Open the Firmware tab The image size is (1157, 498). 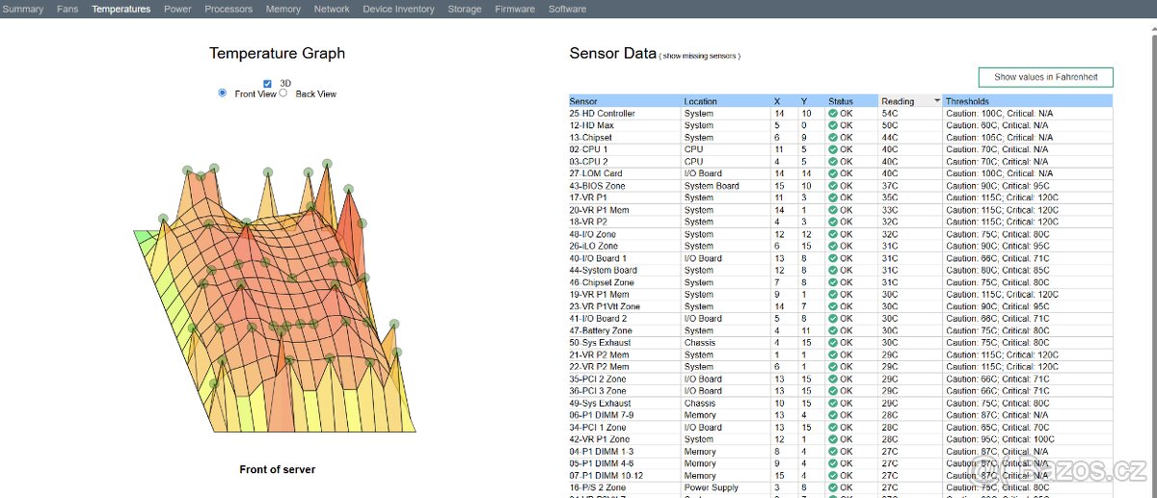coord(514,9)
